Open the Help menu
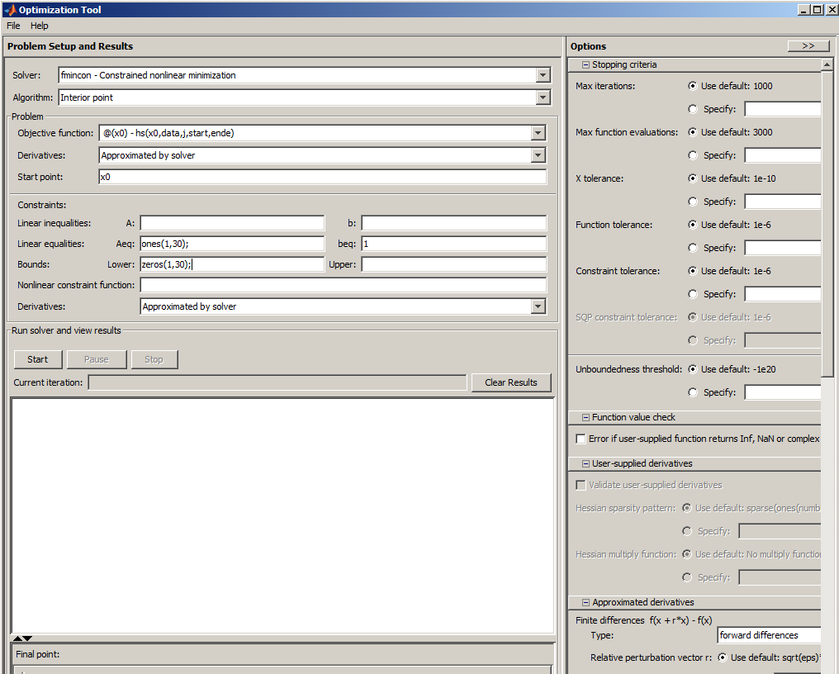 (40, 26)
